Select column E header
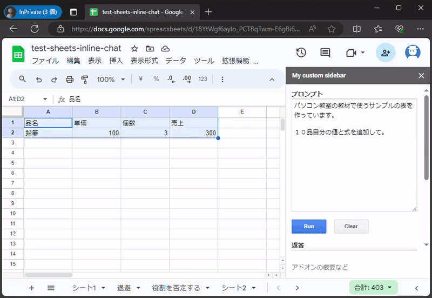This screenshot has height=298, width=432. tap(242, 112)
